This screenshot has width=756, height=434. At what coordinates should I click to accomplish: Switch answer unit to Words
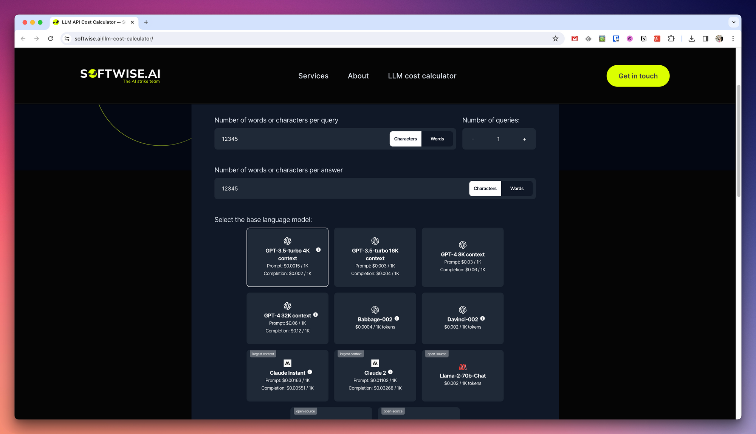coord(516,189)
